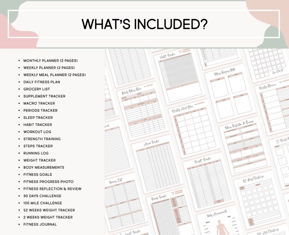289x235 pixels.
Task: Open the Weekly Meal Plan page preview
Action: click(x=194, y=129)
